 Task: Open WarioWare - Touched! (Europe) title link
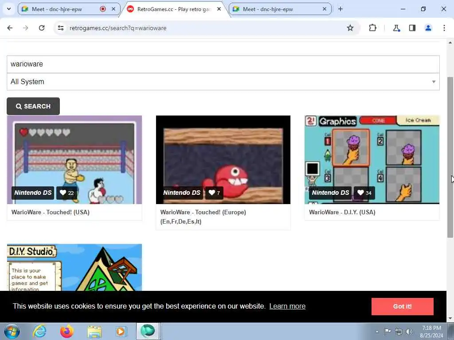tap(203, 217)
